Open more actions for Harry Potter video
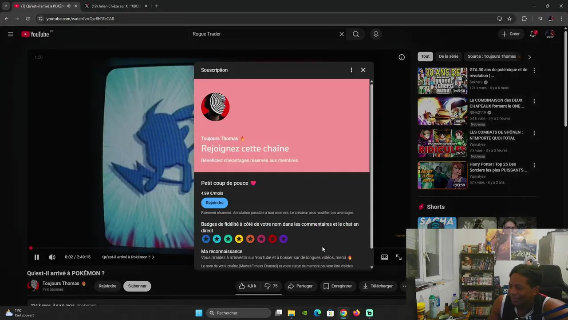The height and width of the screenshot is (320, 568). [x=534, y=165]
